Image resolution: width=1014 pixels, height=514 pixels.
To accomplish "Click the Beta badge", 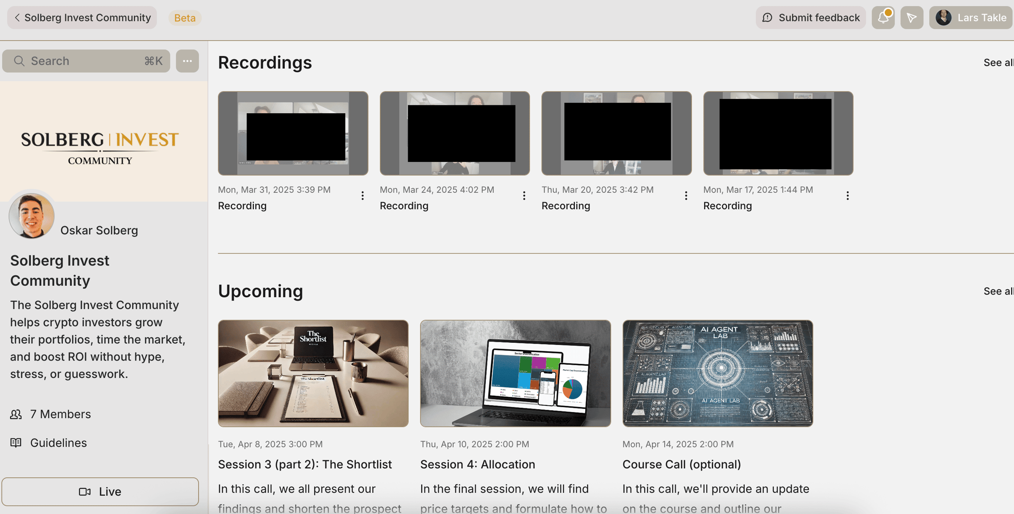I will [185, 18].
